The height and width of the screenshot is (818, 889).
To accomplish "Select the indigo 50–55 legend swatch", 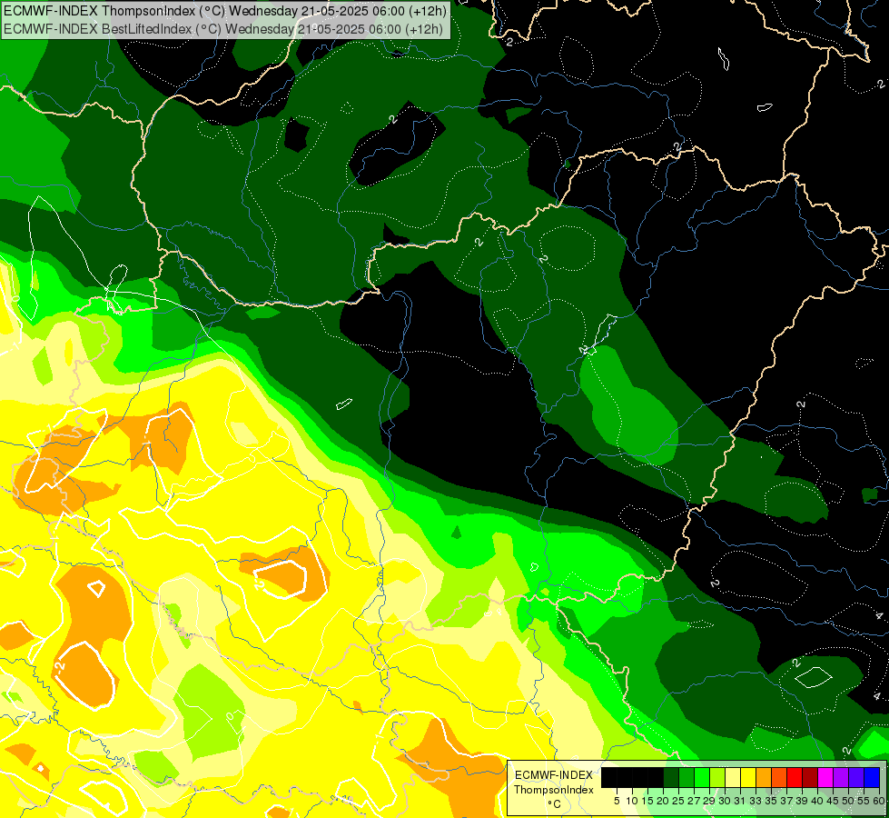I will click(856, 778).
